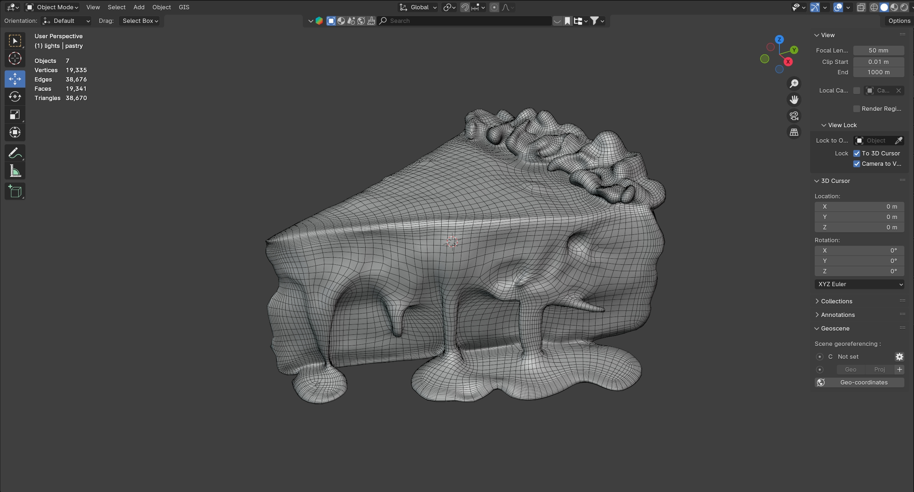Uncheck Lock To 3D Cursor
The image size is (914, 492).
point(857,153)
